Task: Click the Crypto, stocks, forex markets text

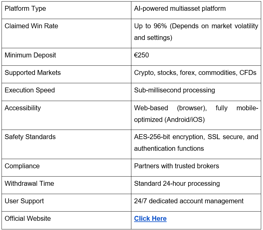Action: [x=195, y=73]
